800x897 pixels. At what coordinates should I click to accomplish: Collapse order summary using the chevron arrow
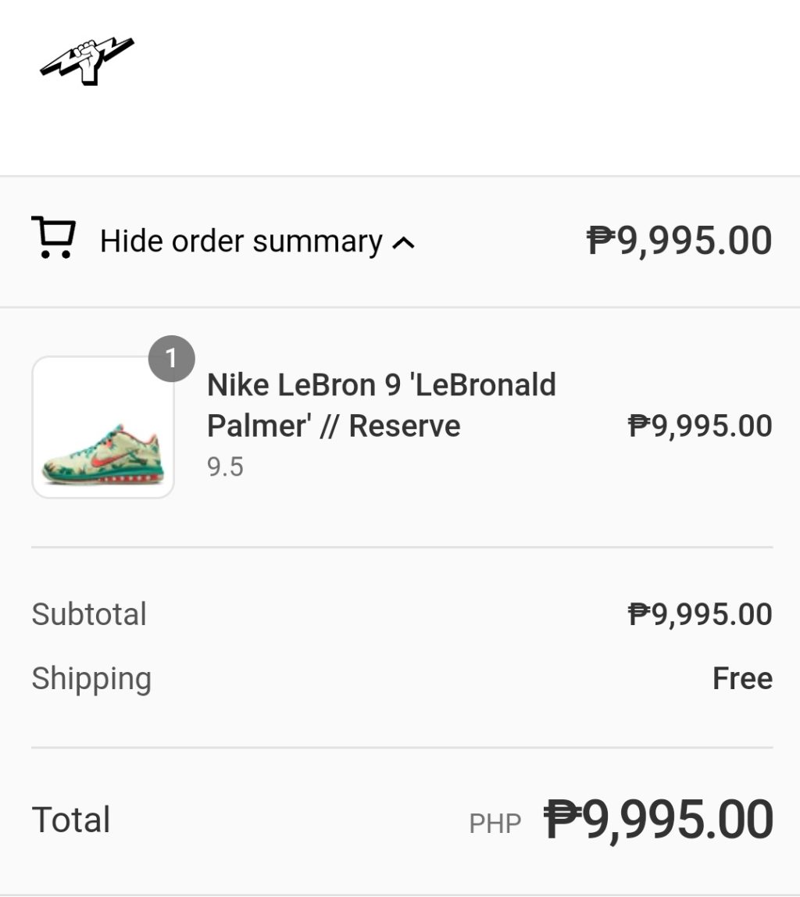click(x=403, y=243)
